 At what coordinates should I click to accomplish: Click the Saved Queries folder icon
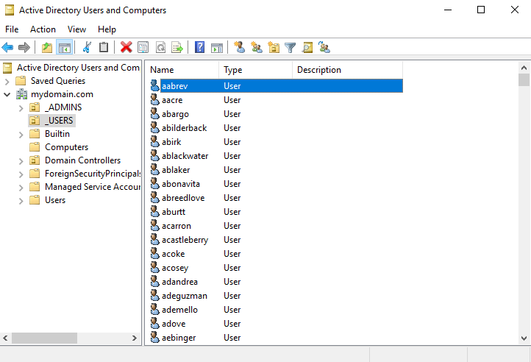(21, 81)
